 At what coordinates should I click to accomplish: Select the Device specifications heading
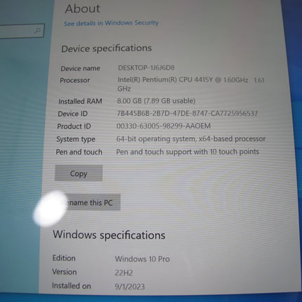click(x=107, y=48)
